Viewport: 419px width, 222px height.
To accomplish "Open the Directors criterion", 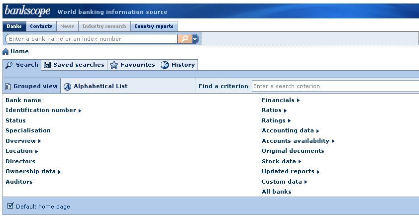I will coord(20,161).
